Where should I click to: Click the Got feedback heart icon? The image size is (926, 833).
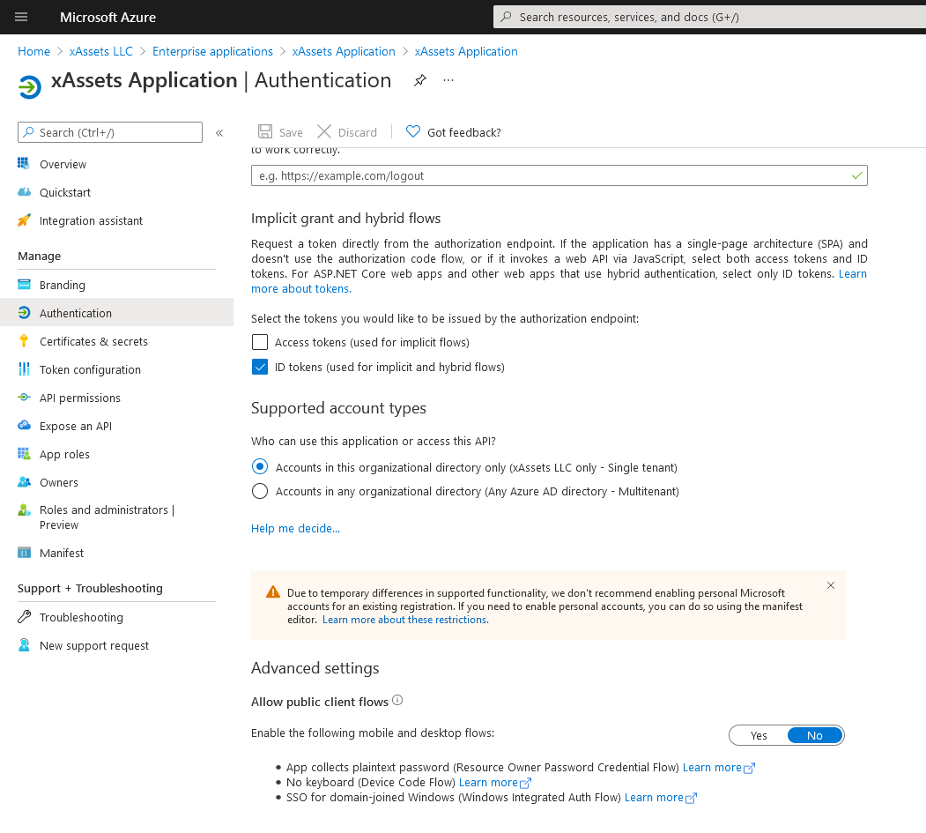413,132
